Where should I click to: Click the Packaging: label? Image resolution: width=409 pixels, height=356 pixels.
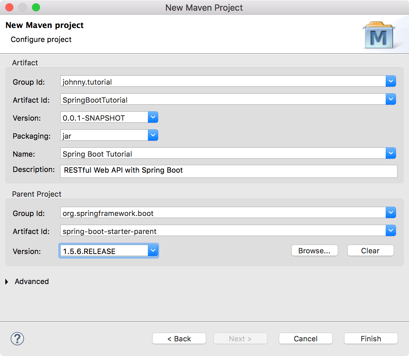pyautogui.click(x=32, y=136)
